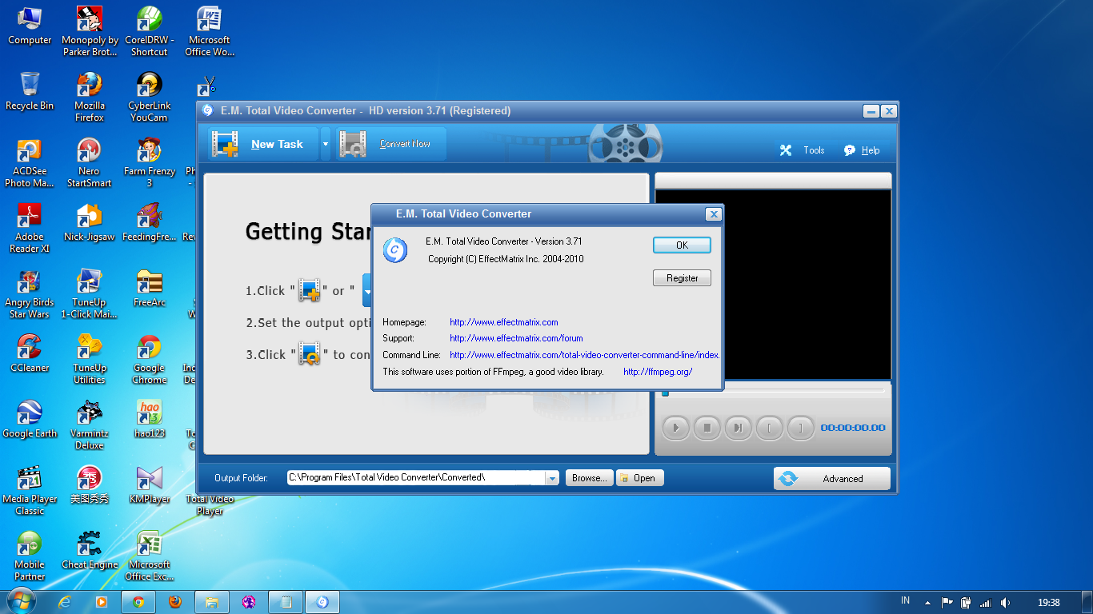Select the FeedingFrenzy desktop icon

[x=150, y=222]
